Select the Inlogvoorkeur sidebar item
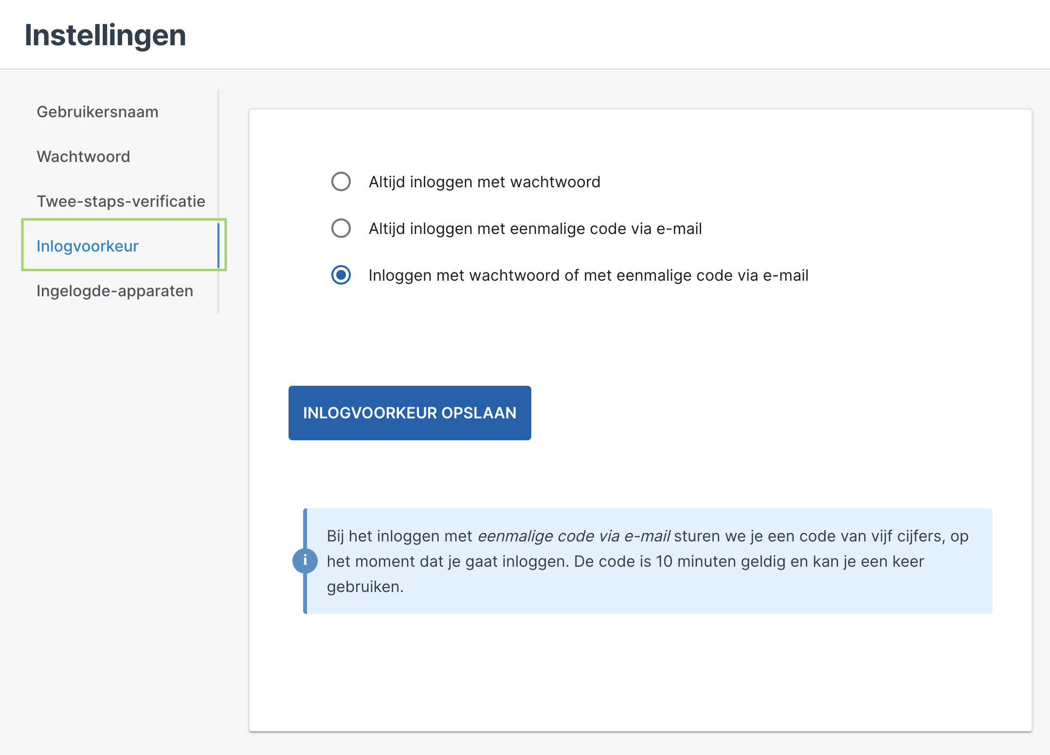The image size is (1050, 755). point(88,246)
